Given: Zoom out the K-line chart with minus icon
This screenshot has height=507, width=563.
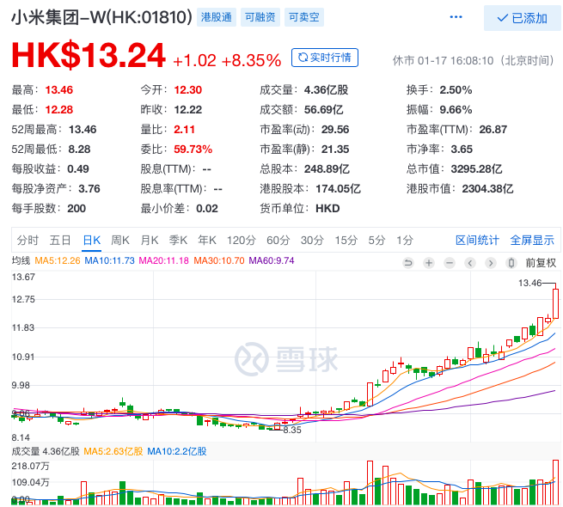Looking at the screenshot, I should tap(450, 263).
